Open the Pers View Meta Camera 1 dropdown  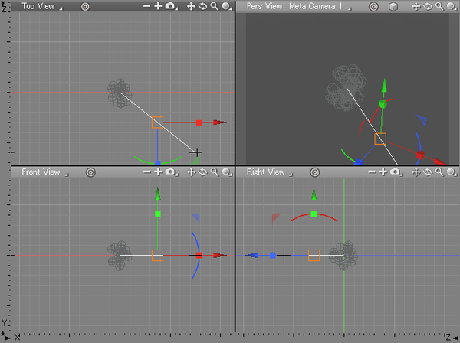(299, 6)
